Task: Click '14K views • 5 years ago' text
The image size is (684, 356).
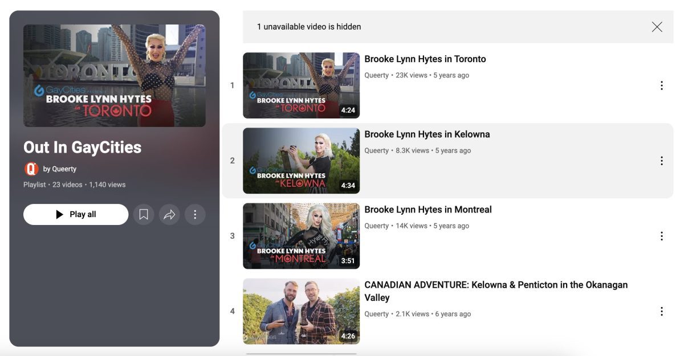Action: tap(433, 226)
